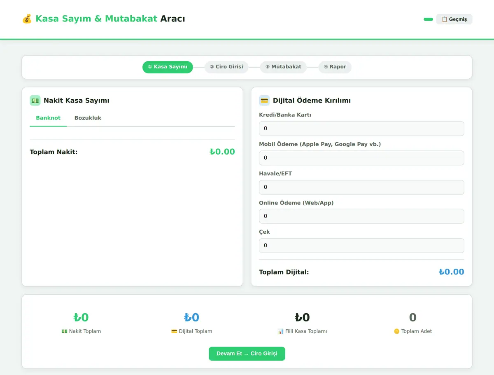Viewport: 494px width, 375px height.
Task: Click the 0 value above Toplam Adet
Action: point(413,317)
